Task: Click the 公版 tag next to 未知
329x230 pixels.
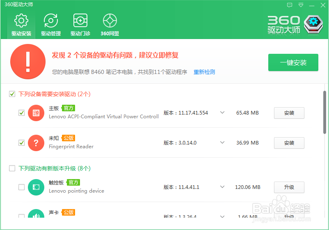Action: (69, 138)
